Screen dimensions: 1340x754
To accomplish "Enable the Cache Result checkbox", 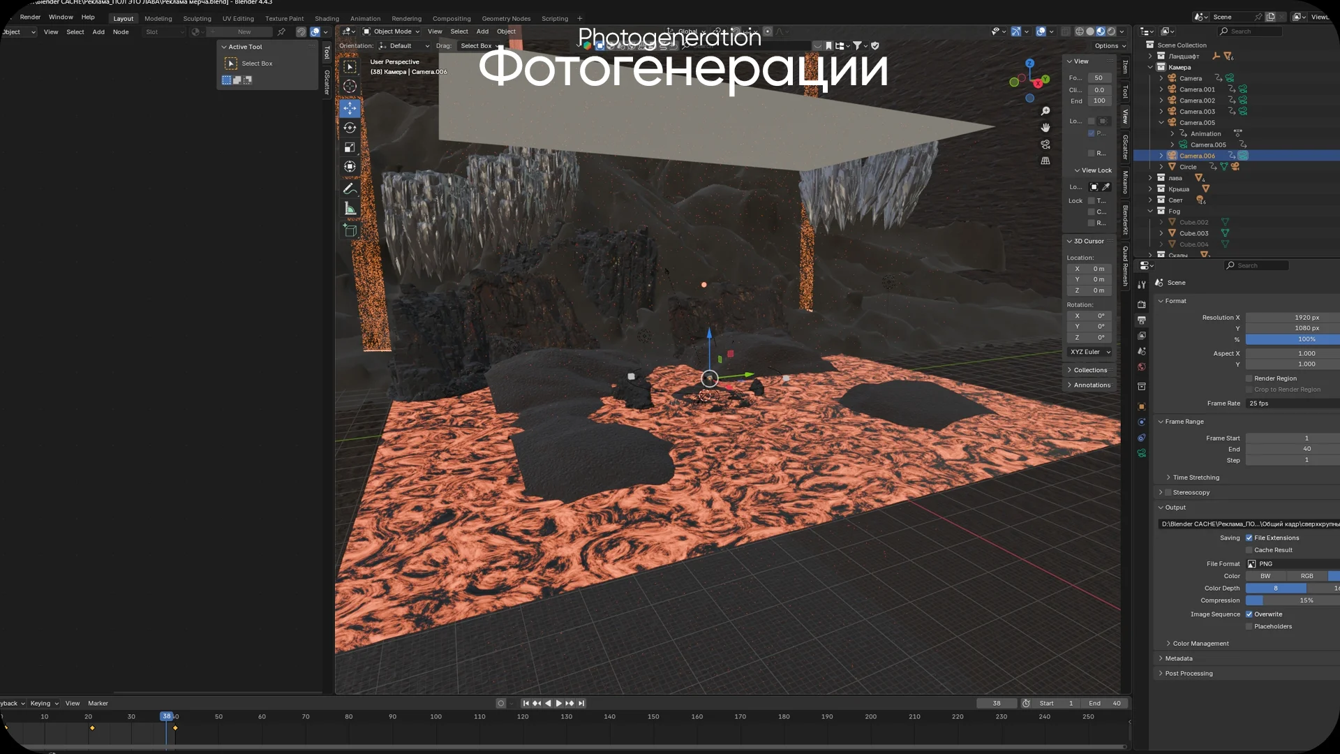I will click(1249, 550).
